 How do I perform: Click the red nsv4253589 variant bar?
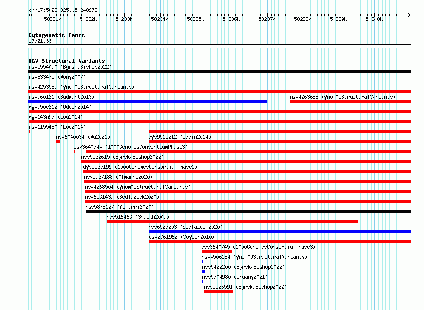pos(219,91)
